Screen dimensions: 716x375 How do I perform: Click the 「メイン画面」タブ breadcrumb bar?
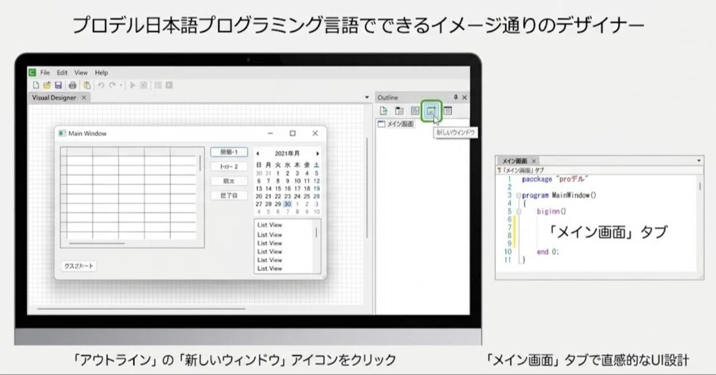tap(600, 170)
